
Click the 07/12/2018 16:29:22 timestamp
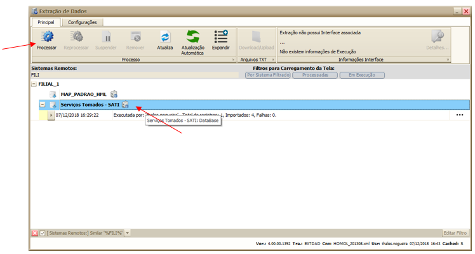coord(77,115)
